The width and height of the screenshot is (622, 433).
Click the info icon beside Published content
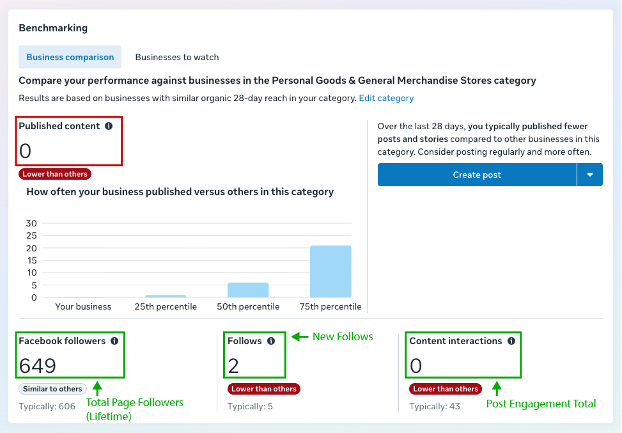click(109, 127)
